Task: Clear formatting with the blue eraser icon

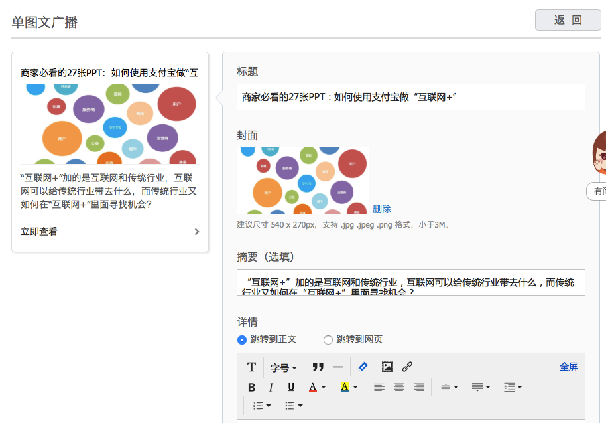Action: coord(363,367)
